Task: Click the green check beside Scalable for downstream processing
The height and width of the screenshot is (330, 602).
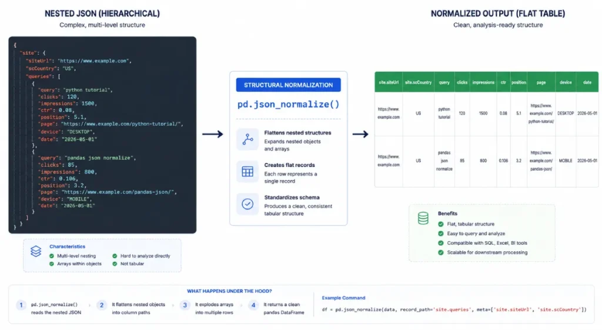Action: 441,253
